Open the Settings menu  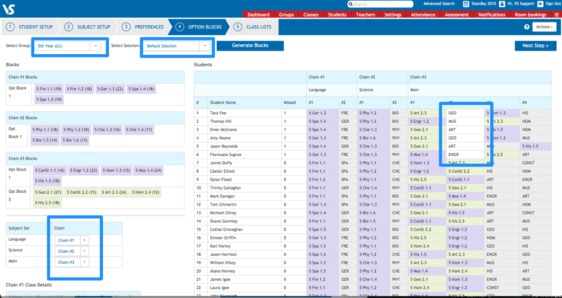(393, 15)
